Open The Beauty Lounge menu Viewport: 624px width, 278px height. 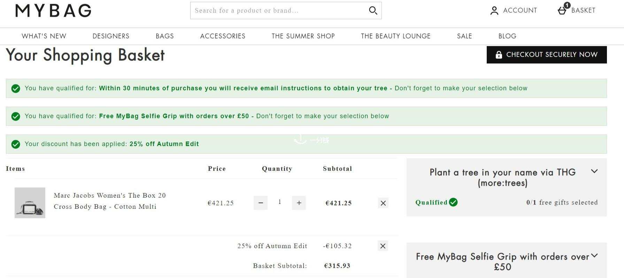point(396,36)
